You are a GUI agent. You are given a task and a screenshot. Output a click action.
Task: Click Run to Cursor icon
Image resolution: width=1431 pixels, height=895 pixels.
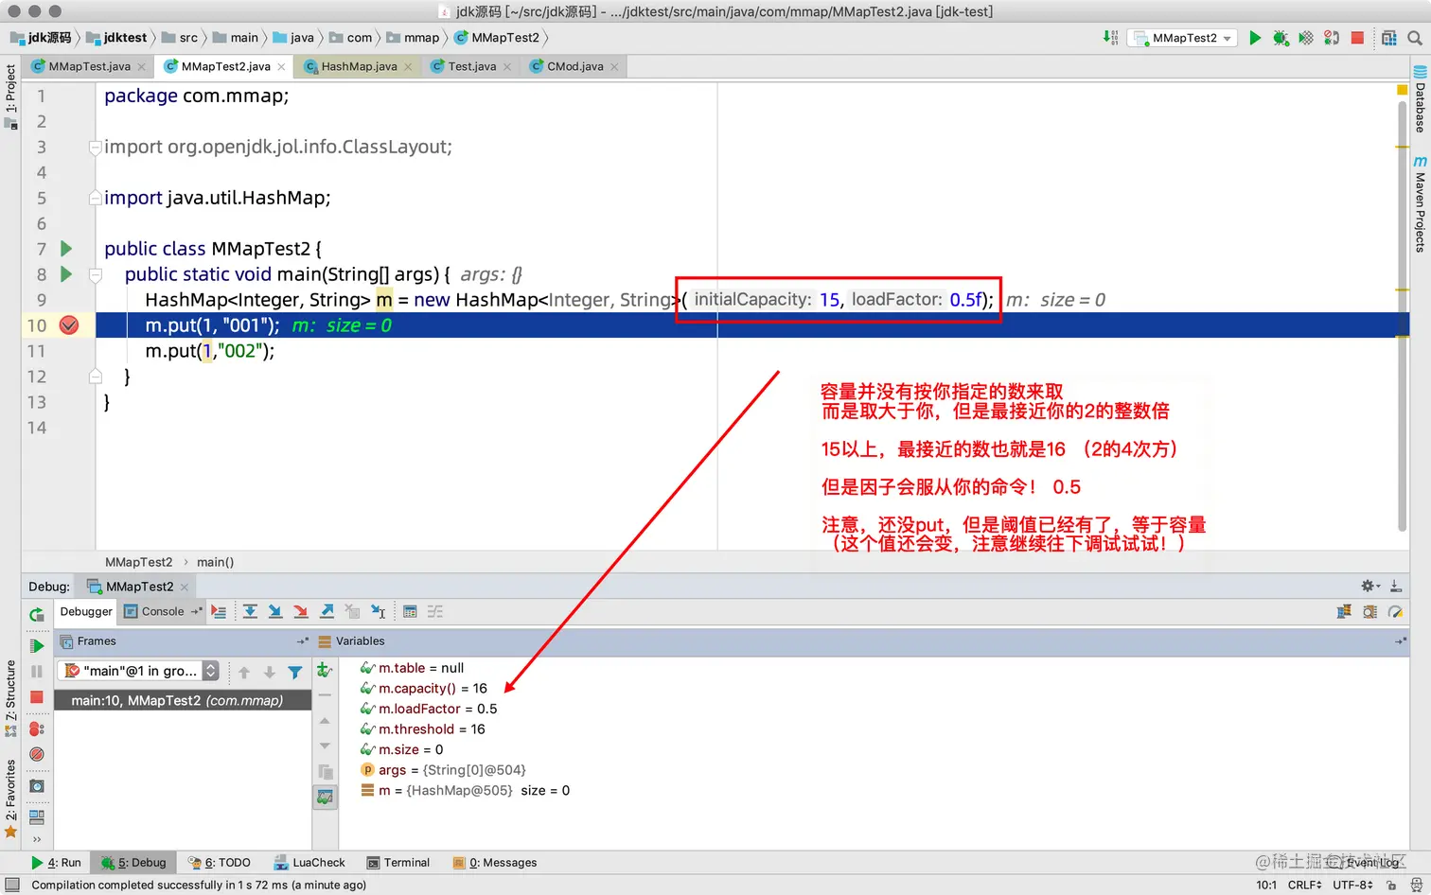(x=379, y=611)
